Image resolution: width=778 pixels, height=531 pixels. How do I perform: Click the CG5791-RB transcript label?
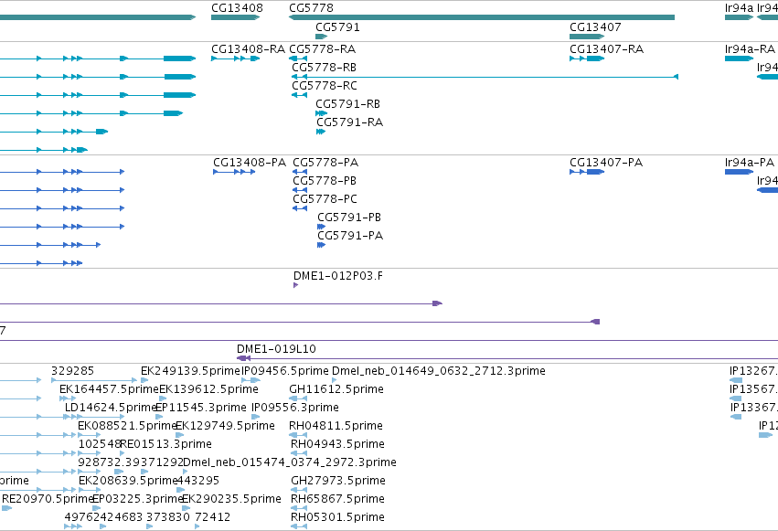(347, 104)
